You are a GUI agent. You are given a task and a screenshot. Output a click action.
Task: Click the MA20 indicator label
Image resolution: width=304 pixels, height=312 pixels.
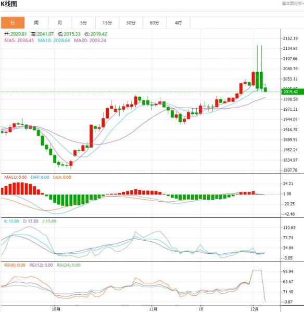coord(90,41)
